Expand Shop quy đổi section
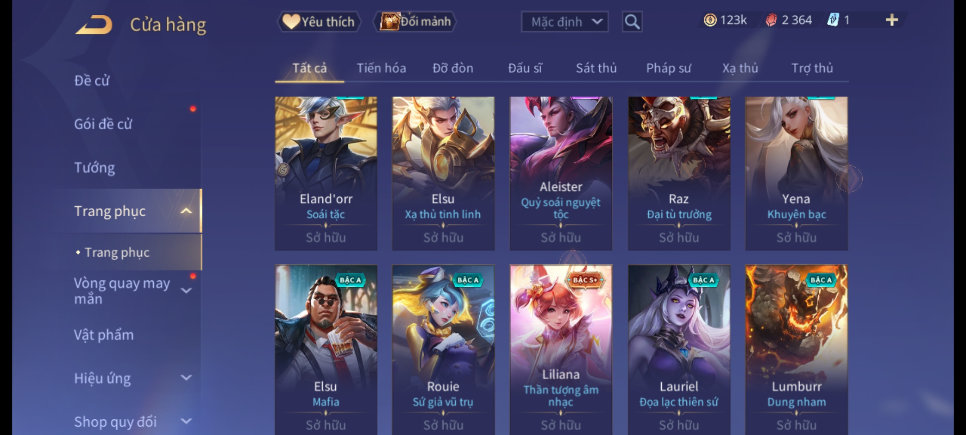 click(186, 421)
